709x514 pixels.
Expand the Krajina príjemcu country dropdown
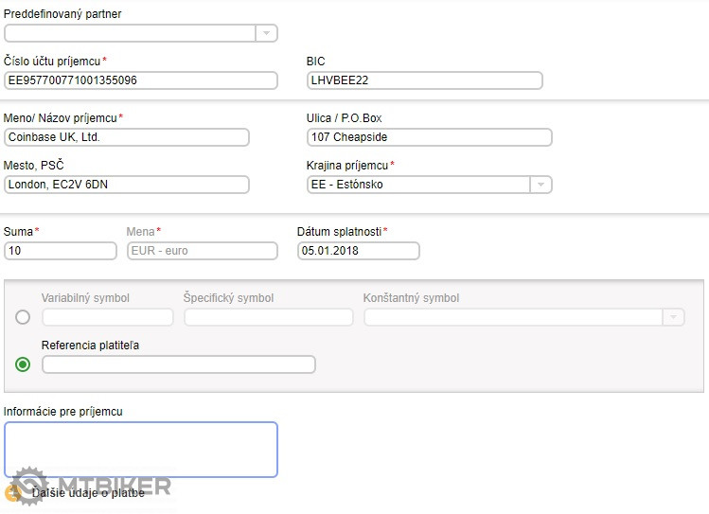pos(540,185)
